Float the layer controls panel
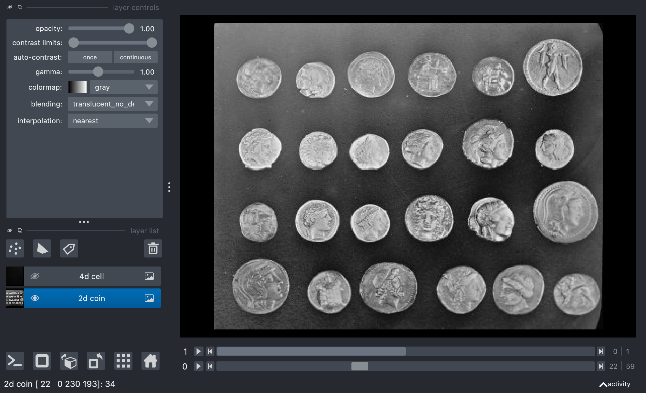The height and width of the screenshot is (393, 646). pos(20,7)
